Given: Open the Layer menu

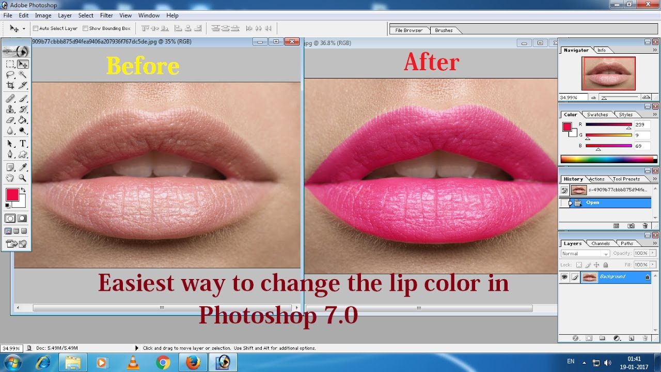Looking at the screenshot, I should (65, 16).
